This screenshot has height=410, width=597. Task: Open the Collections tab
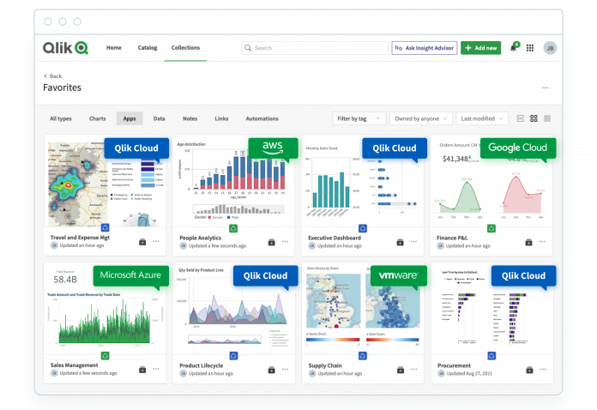click(x=185, y=48)
